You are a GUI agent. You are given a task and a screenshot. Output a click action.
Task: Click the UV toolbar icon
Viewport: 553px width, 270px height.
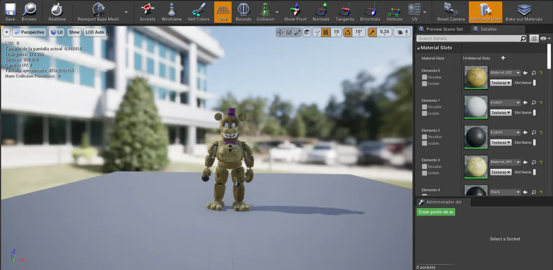click(x=414, y=12)
